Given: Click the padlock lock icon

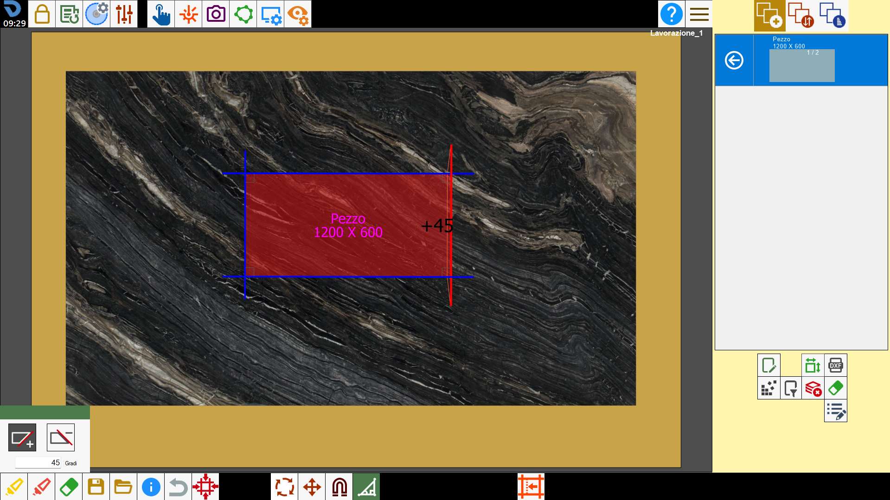Looking at the screenshot, I should pos(42,14).
